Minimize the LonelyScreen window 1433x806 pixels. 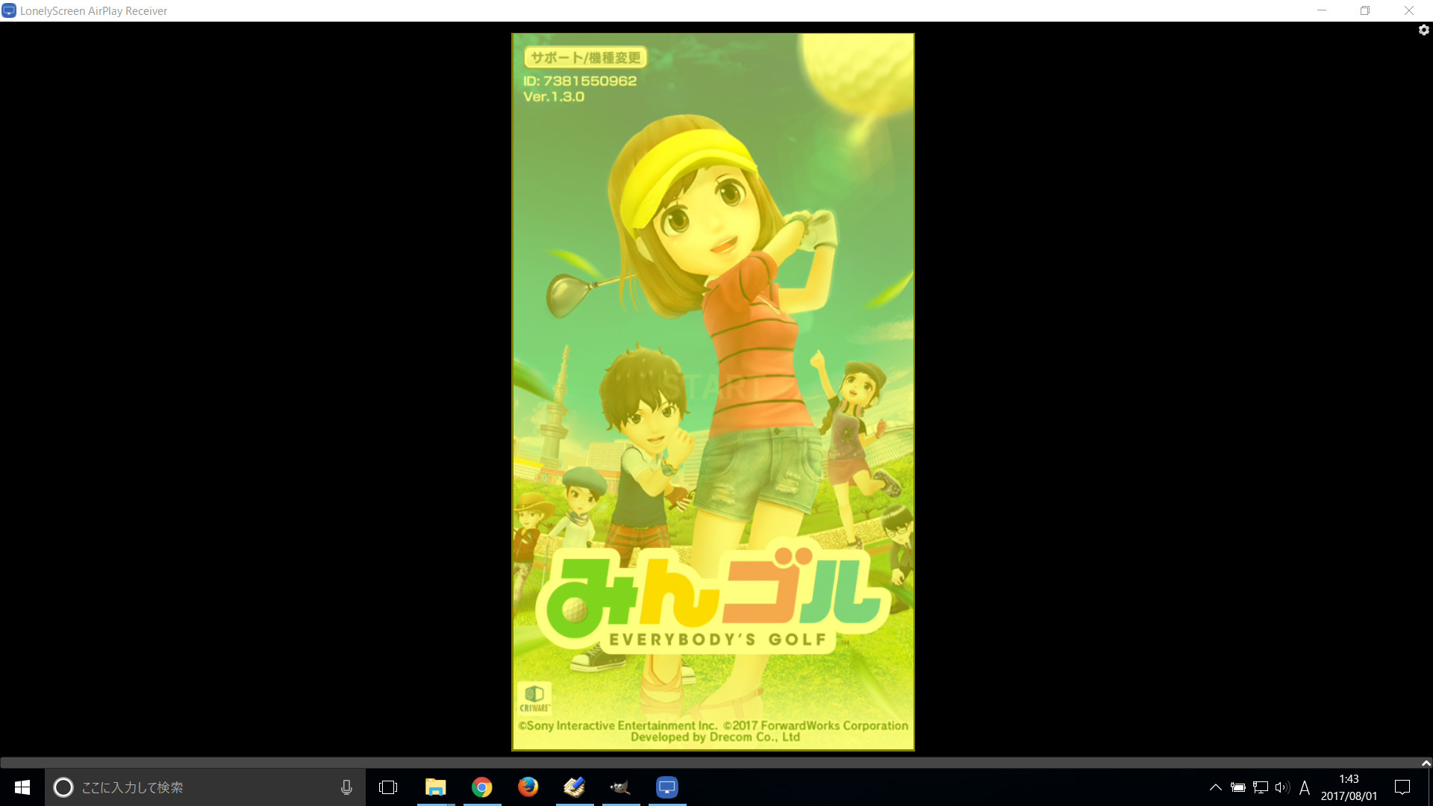pos(1322,10)
